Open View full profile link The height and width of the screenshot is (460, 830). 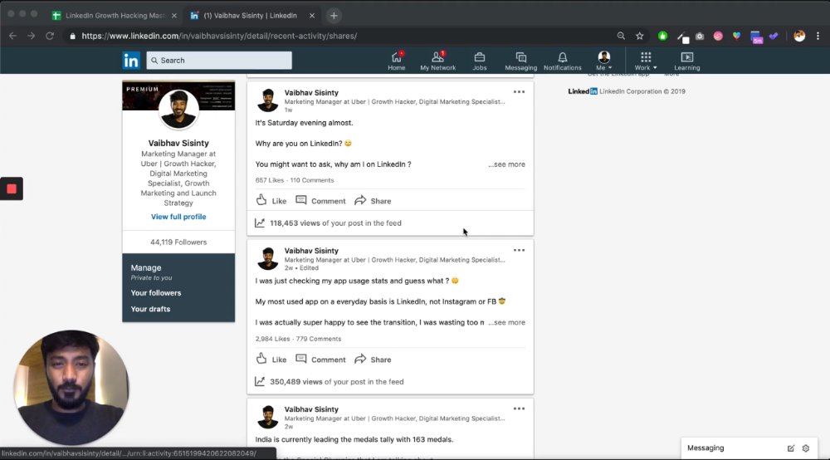[x=178, y=217]
